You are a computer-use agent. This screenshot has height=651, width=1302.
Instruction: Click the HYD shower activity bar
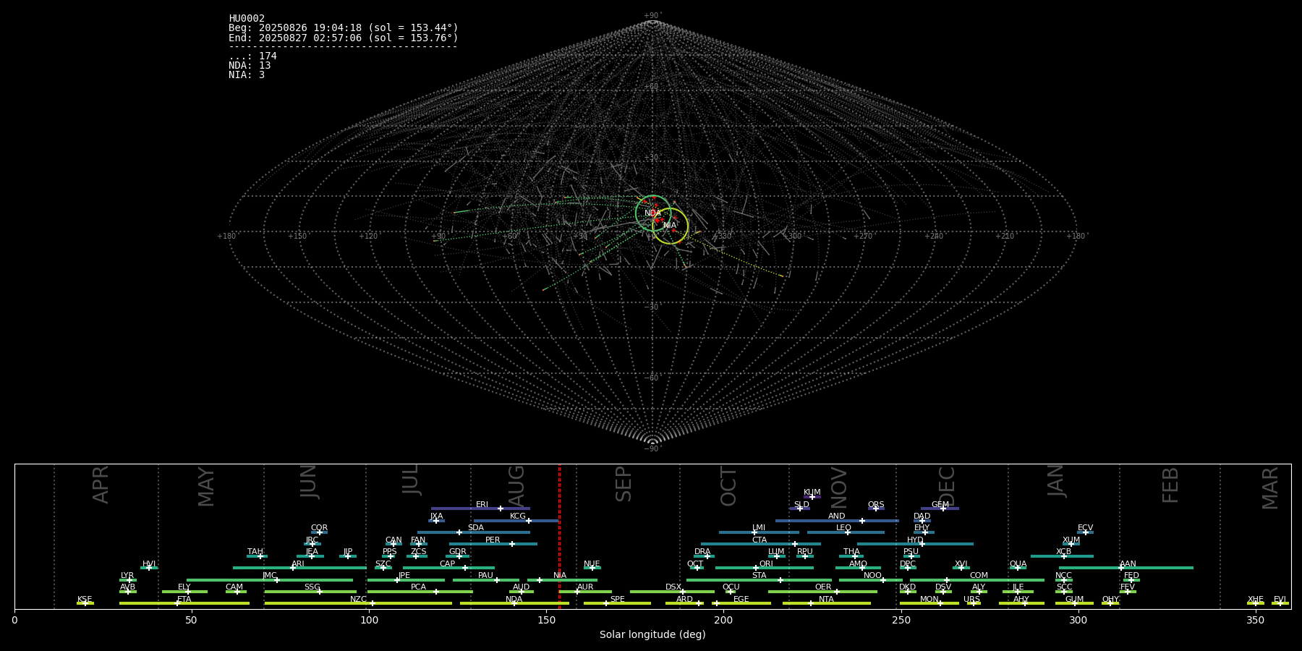[x=915, y=544]
